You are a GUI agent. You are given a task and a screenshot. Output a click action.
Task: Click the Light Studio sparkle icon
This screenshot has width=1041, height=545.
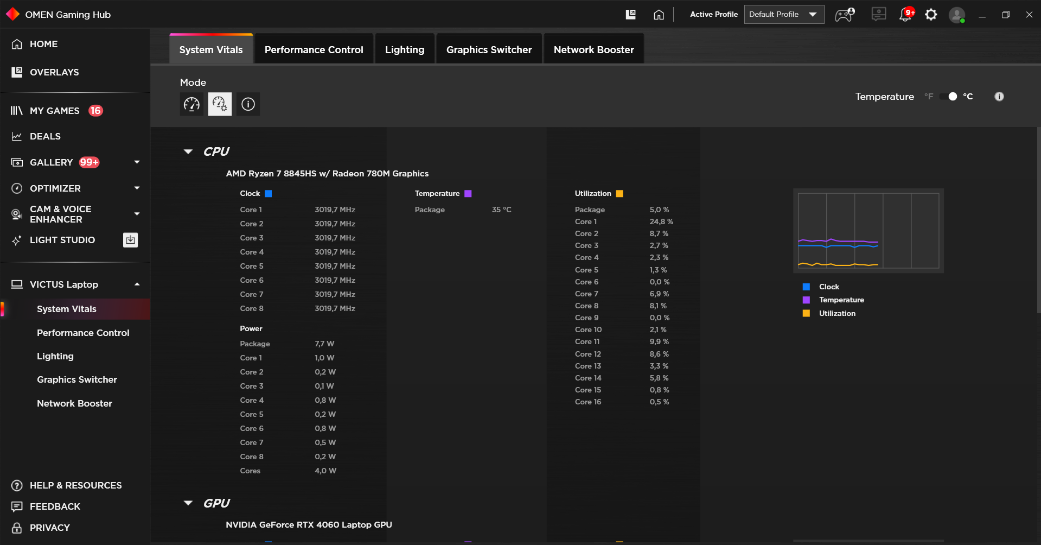point(17,240)
